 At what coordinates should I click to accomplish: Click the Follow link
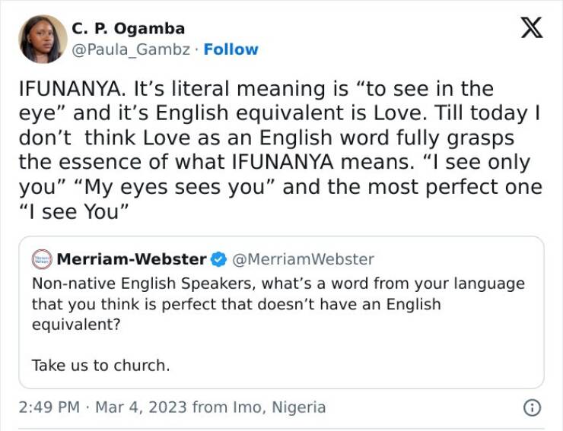231,49
